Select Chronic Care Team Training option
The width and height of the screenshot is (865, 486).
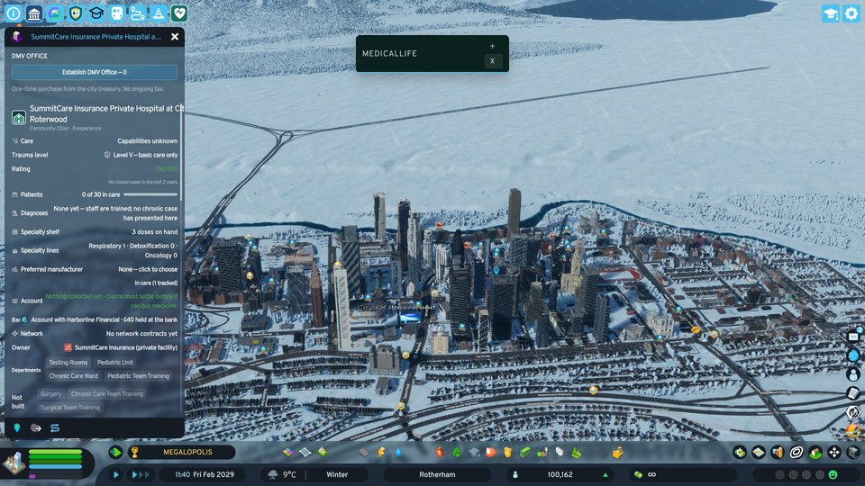click(x=107, y=394)
